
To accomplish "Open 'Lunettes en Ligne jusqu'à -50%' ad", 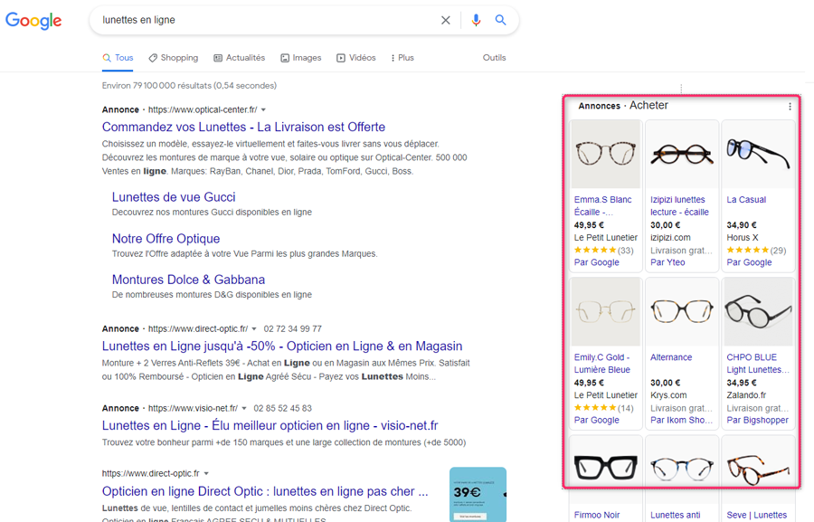I will click(x=282, y=346).
